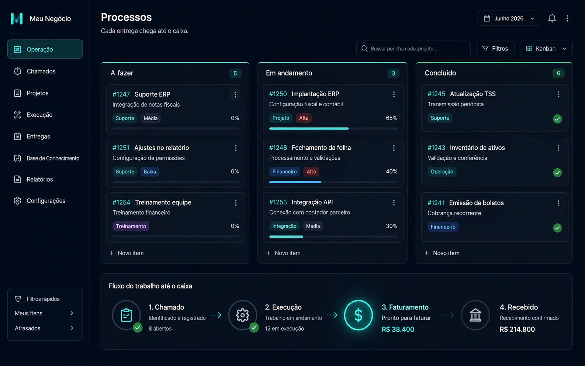Viewport: 585px width, 366px height.
Task: Expand the Meus itens quick filter
Action: pos(45,313)
